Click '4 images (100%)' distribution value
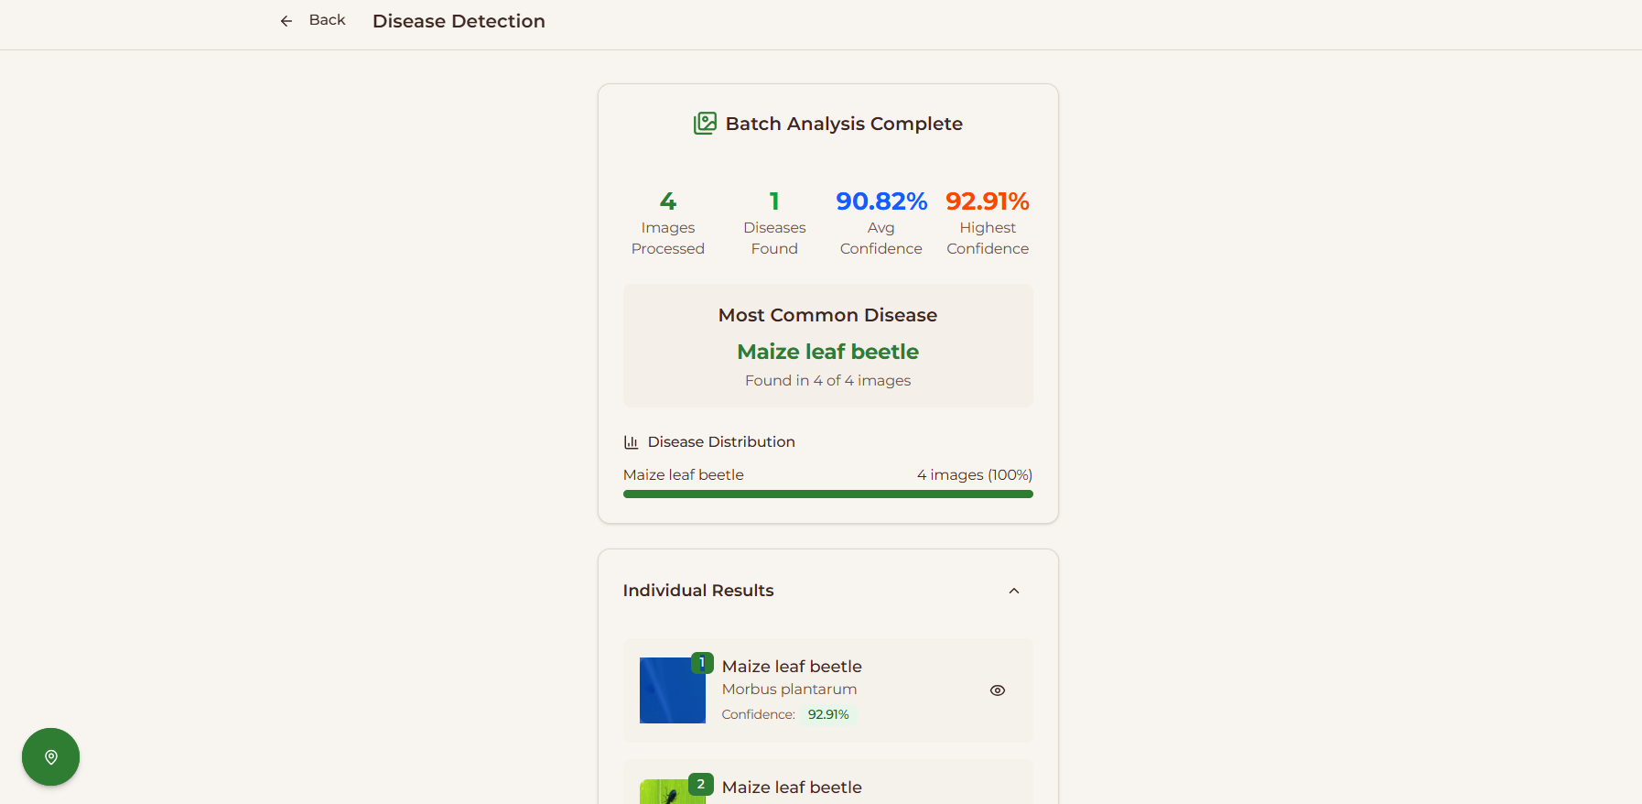The image size is (1642, 804). tap(975, 475)
